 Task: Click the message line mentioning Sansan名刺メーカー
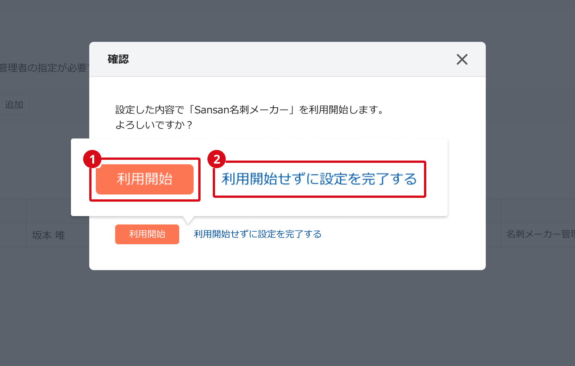coord(250,110)
